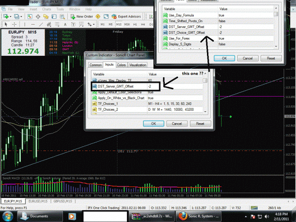Switch to the GBPUSD,M15 chart tab

pyautogui.click(x=63, y=201)
